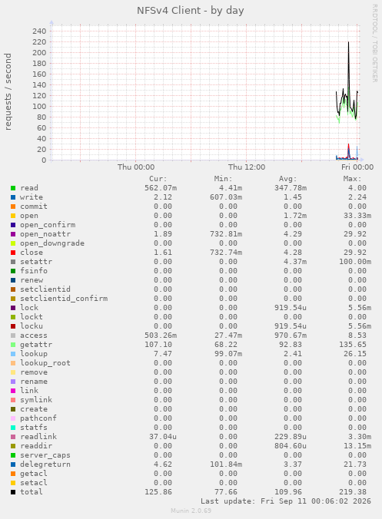382x519 pixels.
Task: Click the Munin 2.0.69 footer text
Action: pos(191,511)
